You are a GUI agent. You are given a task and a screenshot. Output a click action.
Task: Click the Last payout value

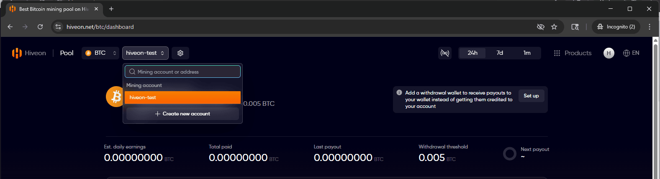(343, 158)
